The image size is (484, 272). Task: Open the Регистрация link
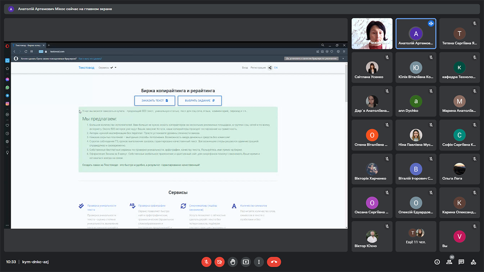coord(258,68)
